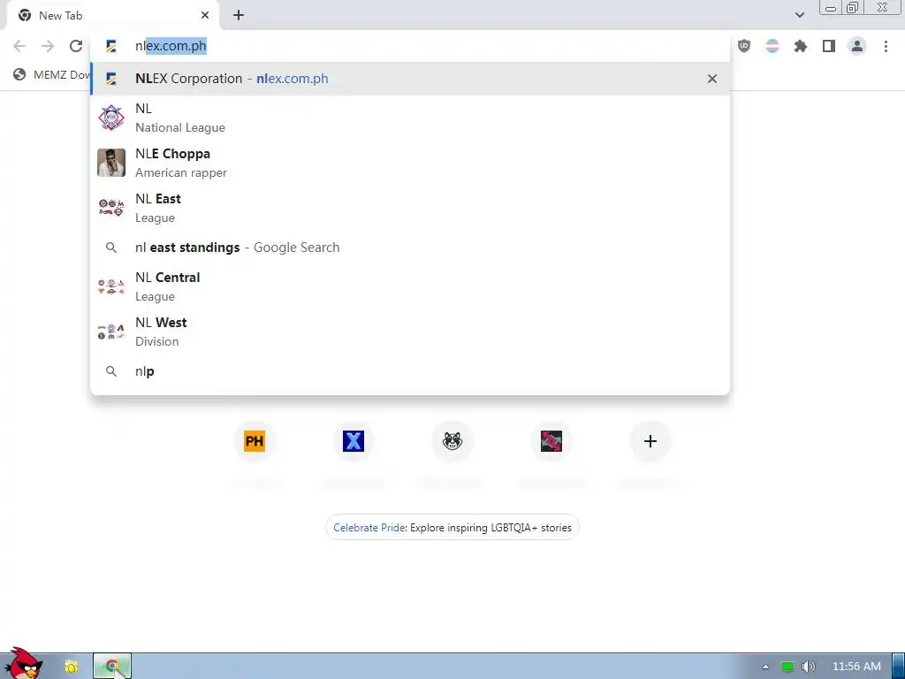Select NLE Choppa American rapper suggestion
Image resolution: width=905 pixels, height=679 pixels.
410,163
